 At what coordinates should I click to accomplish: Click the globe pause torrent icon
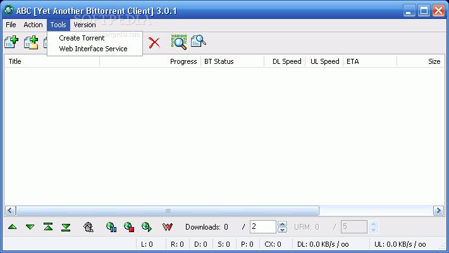click(x=111, y=227)
